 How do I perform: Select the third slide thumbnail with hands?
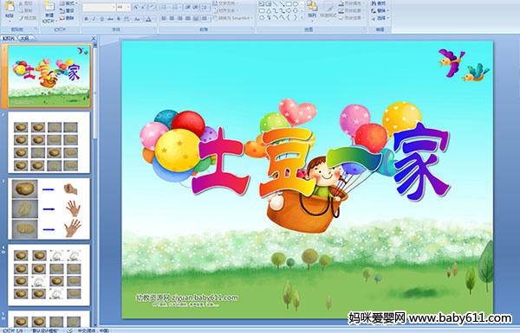(49, 208)
